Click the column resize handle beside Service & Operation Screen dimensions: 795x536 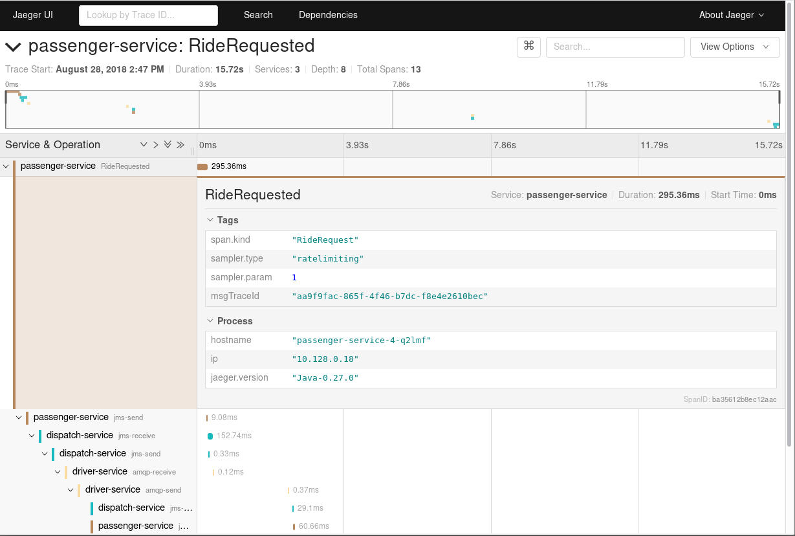[192, 151]
